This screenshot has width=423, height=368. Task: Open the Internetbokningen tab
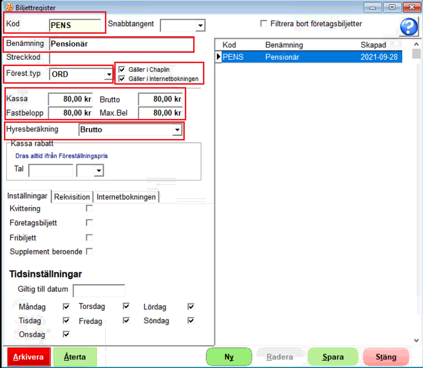point(126,197)
